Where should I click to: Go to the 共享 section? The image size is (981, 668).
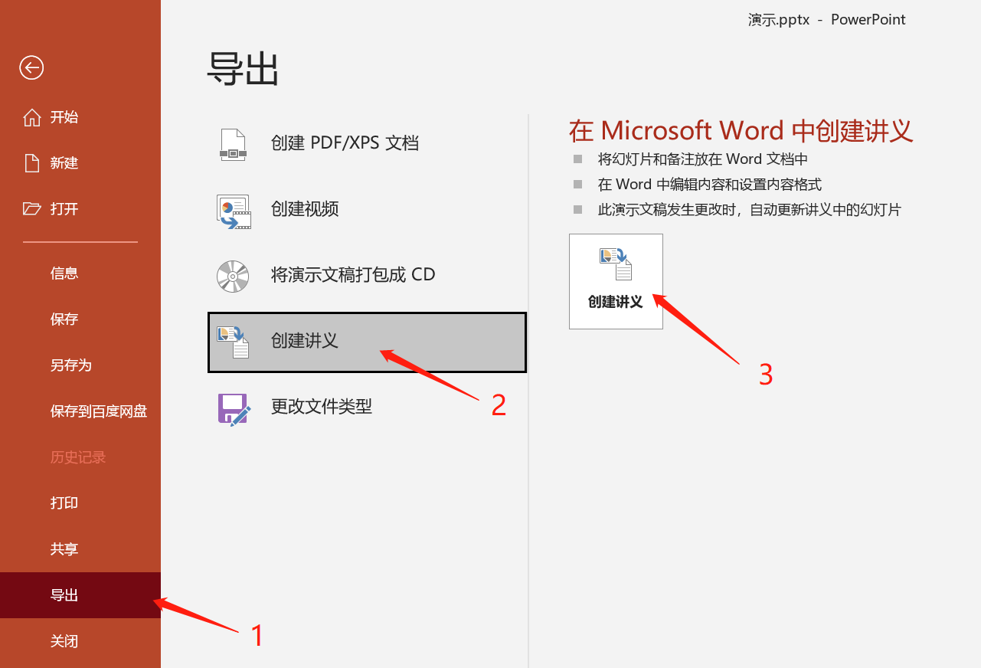[x=64, y=548]
